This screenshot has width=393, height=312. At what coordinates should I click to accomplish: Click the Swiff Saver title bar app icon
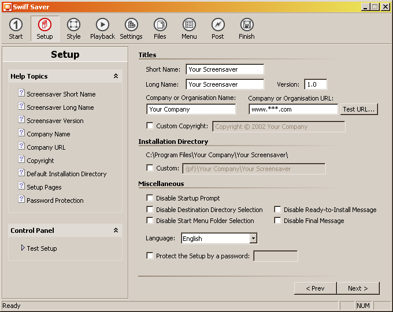tap(7, 7)
